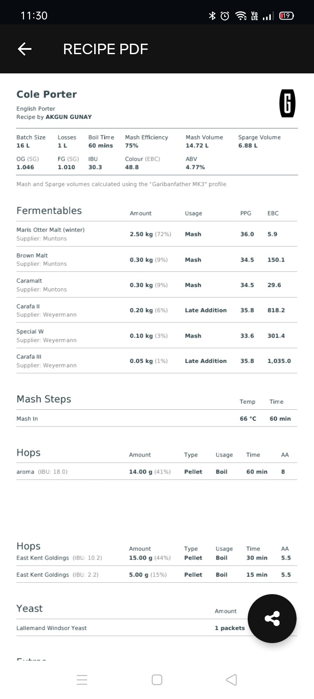Tap the back arrow icon
The image size is (314, 699).
25,49
